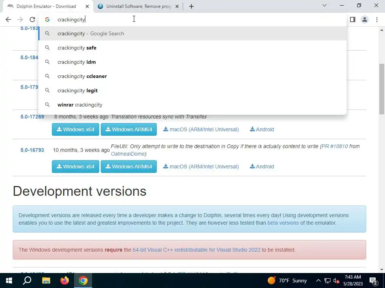Close the Dolphin Emulator - Download tab
The height and width of the screenshot is (288, 385).
87,7
